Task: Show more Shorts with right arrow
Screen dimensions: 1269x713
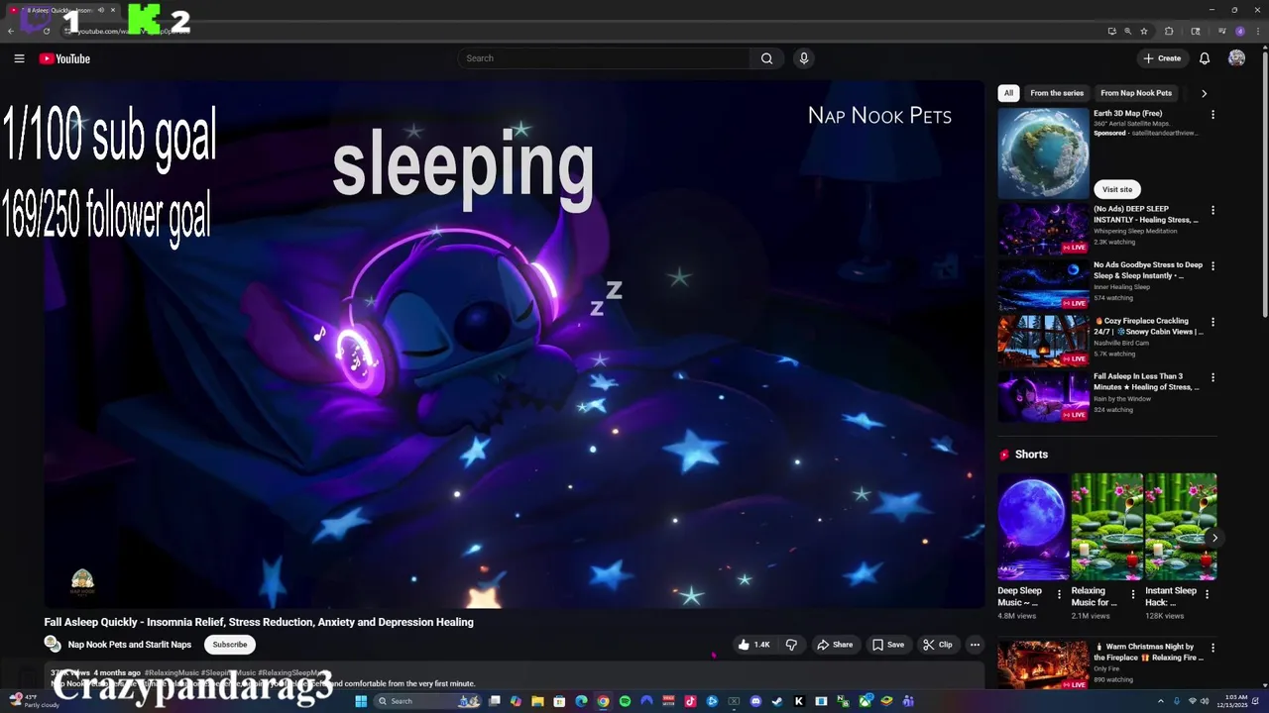Action: click(x=1214, y=539)
